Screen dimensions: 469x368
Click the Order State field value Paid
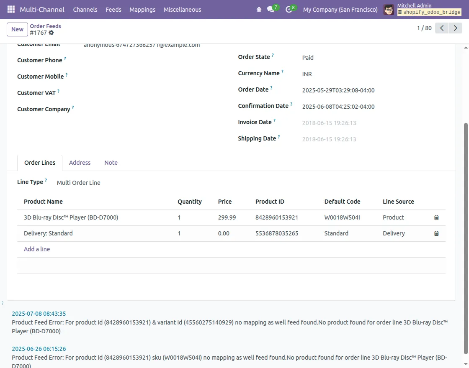[x=308, y=58]
